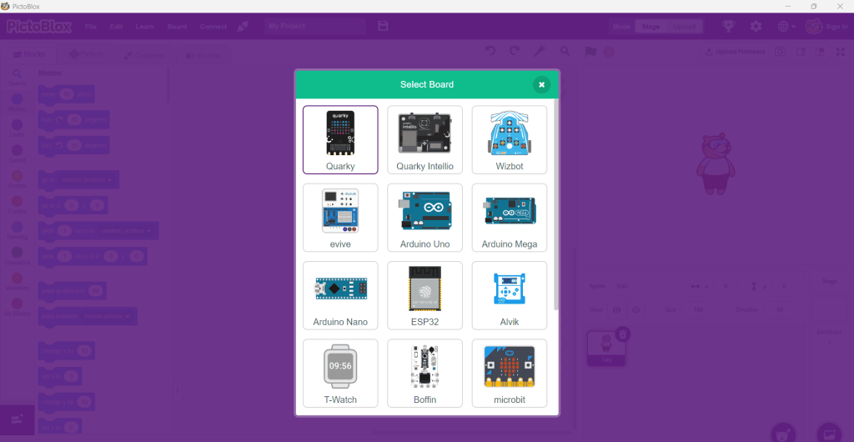This screenshot has width=854, height=442.
Task: Choose the Arduino Uno board
Action: 424,217
